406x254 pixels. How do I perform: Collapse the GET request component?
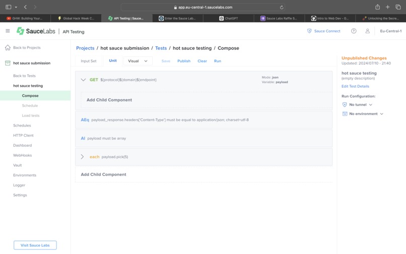[83, 80]
